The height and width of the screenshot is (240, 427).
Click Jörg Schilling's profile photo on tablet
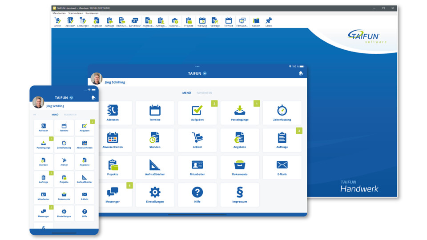click(x=97, y=79)
